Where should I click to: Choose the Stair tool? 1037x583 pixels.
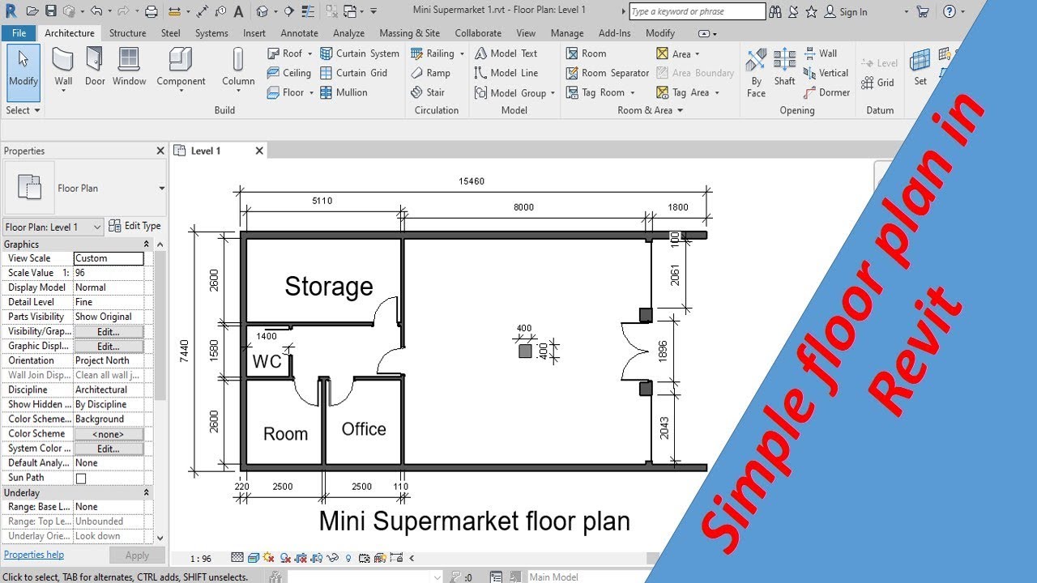[428, 92]
